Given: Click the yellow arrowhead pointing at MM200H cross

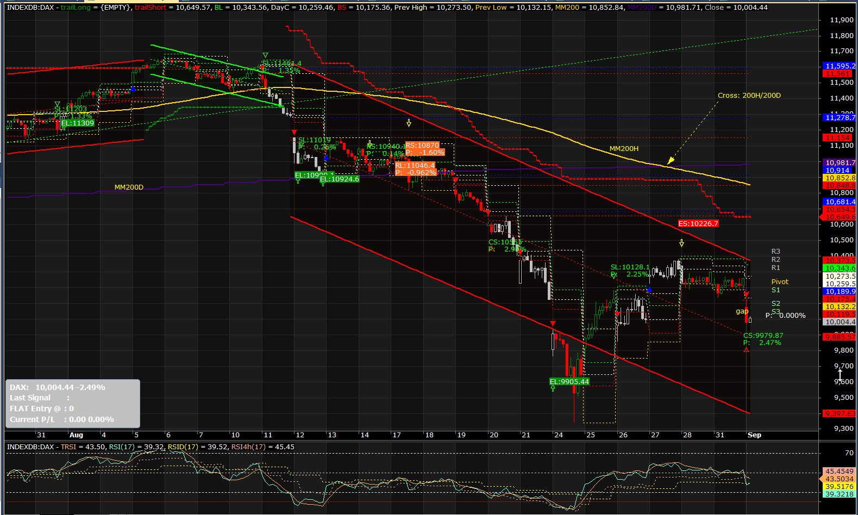Looking at the screenshot, I should (x=671, y=160).
